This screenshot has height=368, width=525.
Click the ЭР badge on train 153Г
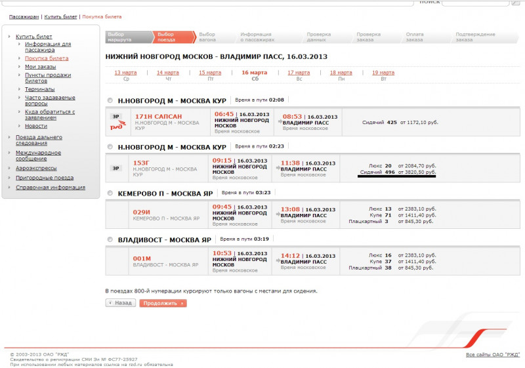(x=115, y=168)
